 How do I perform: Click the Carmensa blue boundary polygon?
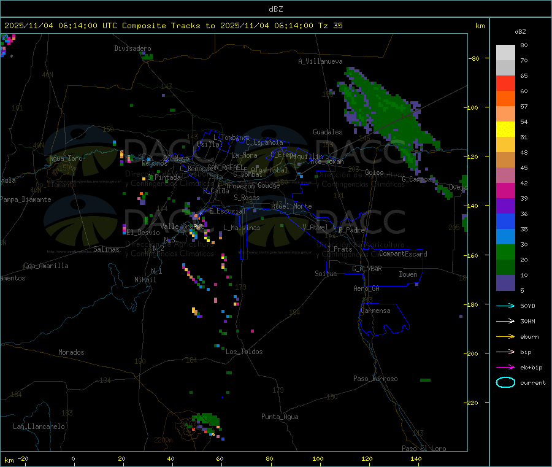coord(384,320)
